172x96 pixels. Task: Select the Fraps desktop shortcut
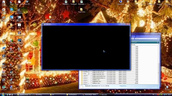pos(4,80)
